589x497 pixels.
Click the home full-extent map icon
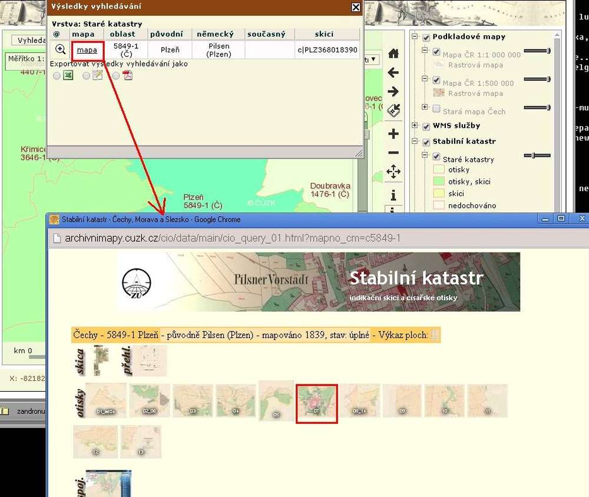393,54
